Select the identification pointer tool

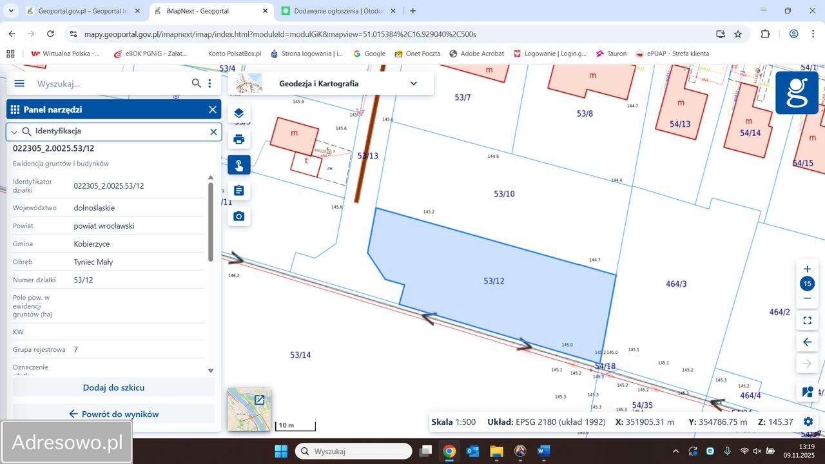(238, 165)
